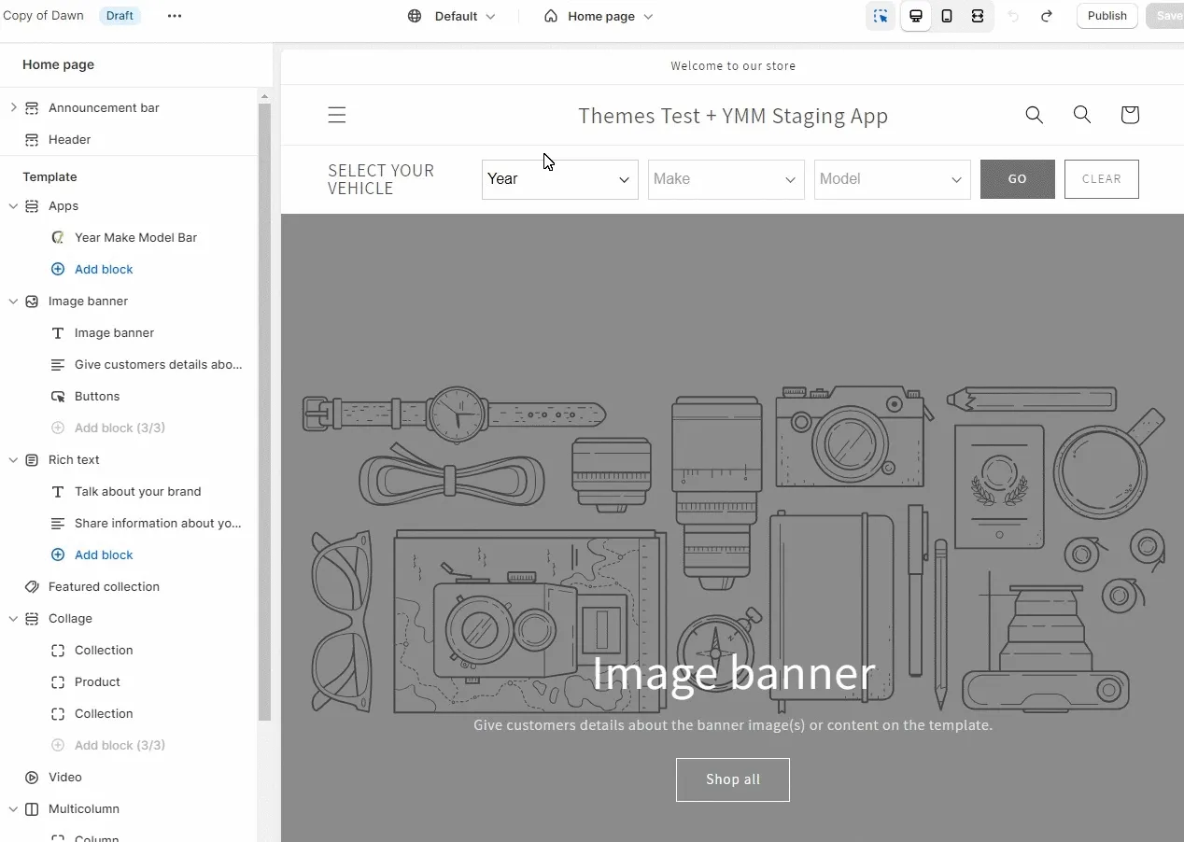This screenshot has width=1184, height=842.
Task: Click the Shop all banner button
Action: (x=732, y=779)
